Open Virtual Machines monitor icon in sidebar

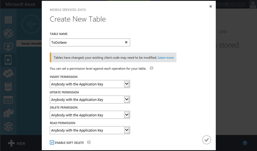click(8, 47)
